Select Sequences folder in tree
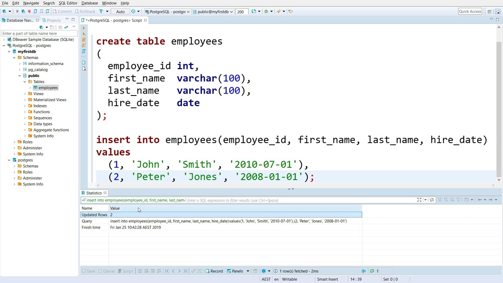503x283 pixels. pyautogui.click(x=42, y=118)
